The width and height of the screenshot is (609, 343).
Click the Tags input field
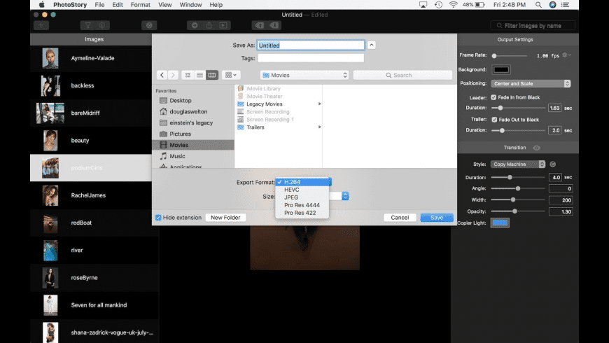pos(311,58)
